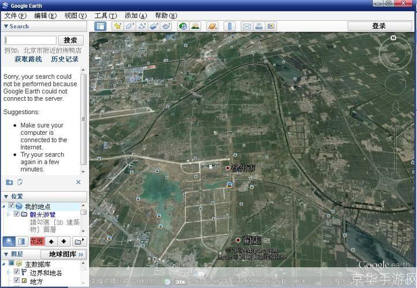This screenshot has height=288, width=417.
Task: Collapse the 图层 layers panel
Action: [6, 254]
